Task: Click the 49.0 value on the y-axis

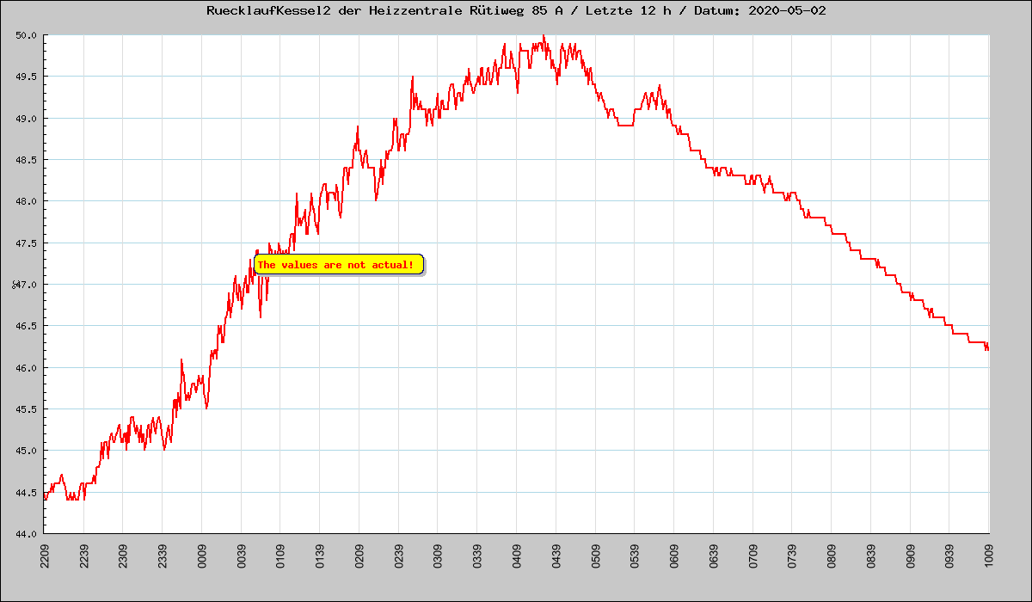Action: pyautogui.click(x=25, y=119)
